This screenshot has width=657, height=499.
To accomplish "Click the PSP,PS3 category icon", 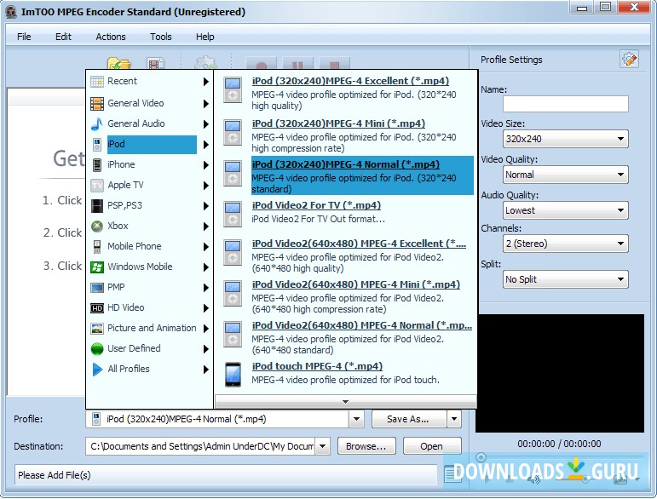I will point(97,205).
